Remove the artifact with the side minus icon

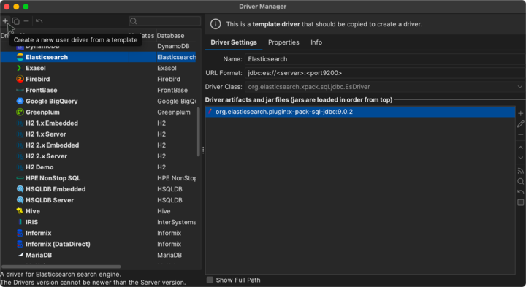click(x=521, y=134)
